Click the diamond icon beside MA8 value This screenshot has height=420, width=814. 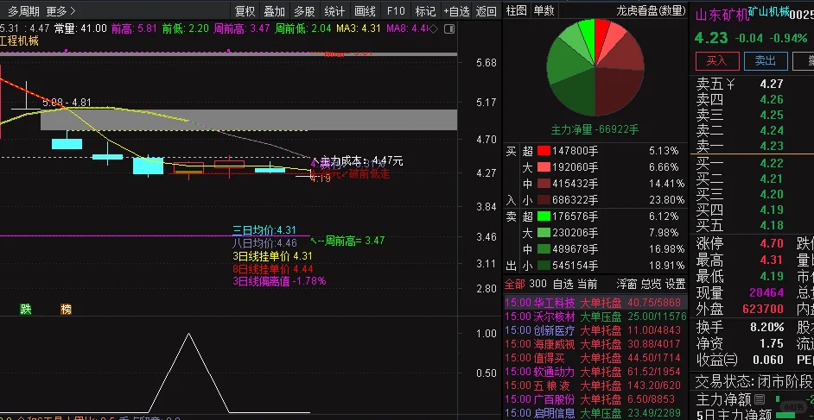(x=435, y=28)
